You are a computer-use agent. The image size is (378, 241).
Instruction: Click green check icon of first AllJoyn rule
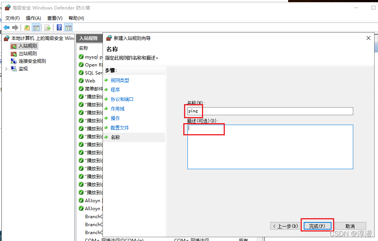(x=81, y=200)
